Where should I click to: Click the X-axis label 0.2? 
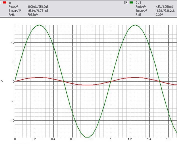coord(34,139)
